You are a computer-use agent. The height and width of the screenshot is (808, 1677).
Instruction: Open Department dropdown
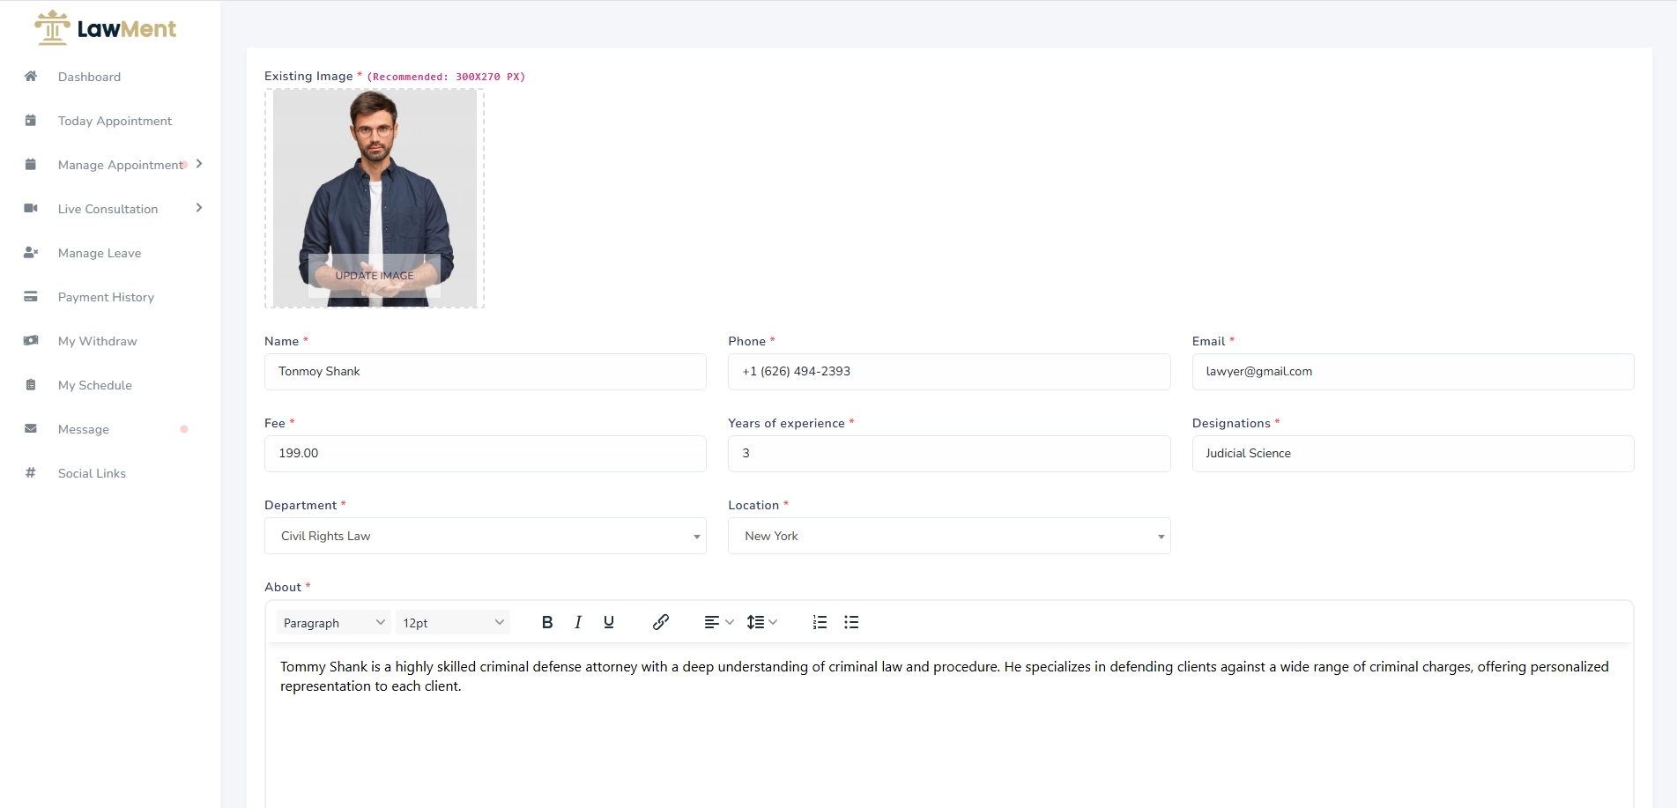tap(486, 536)
